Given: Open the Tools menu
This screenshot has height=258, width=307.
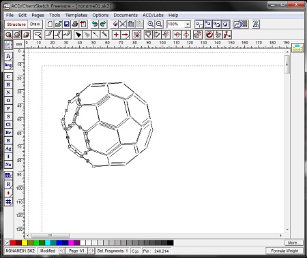Looking at the screenshot, I should [55, 15].
